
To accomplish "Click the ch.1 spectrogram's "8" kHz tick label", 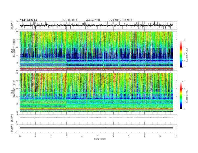I will (x=17, y=39).
